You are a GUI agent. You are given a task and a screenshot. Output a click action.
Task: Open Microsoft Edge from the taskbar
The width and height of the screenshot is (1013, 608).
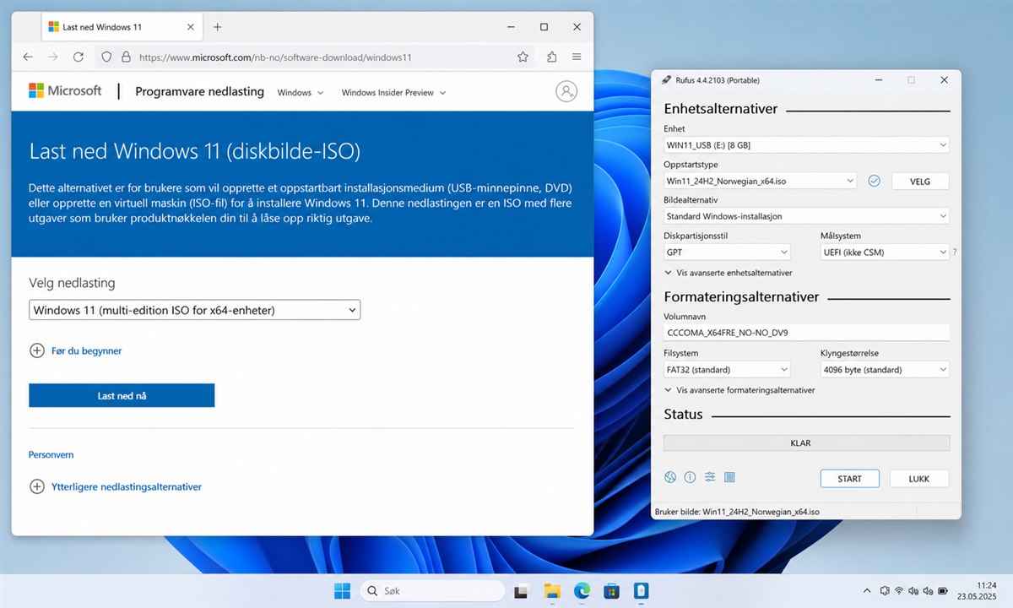[582, 590]
